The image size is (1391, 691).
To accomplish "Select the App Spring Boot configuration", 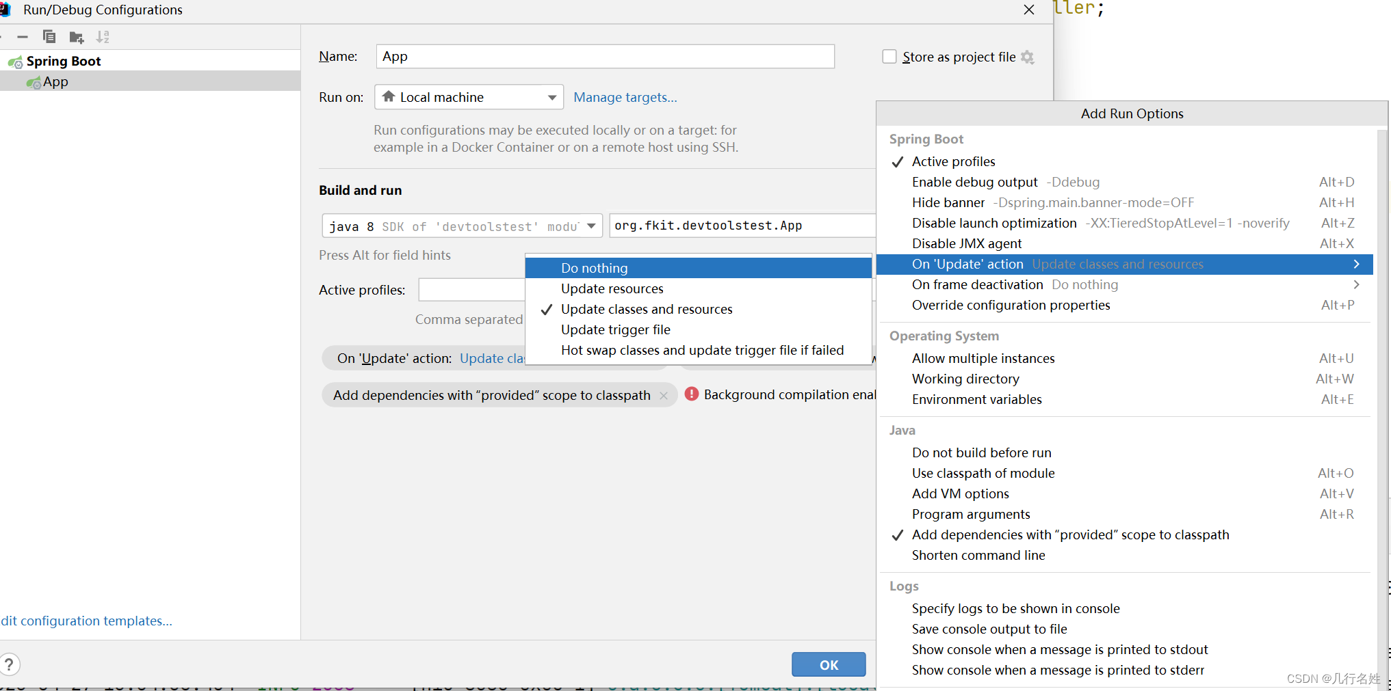I will [55, 81].
